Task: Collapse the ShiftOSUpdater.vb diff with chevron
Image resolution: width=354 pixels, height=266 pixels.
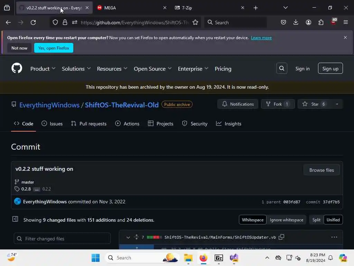Action: (128, 237)
